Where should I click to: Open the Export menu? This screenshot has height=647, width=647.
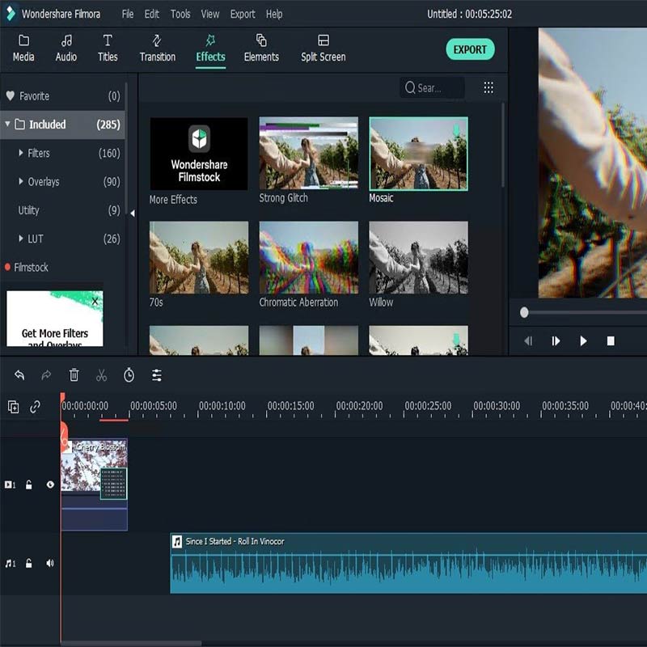point(243,14)
